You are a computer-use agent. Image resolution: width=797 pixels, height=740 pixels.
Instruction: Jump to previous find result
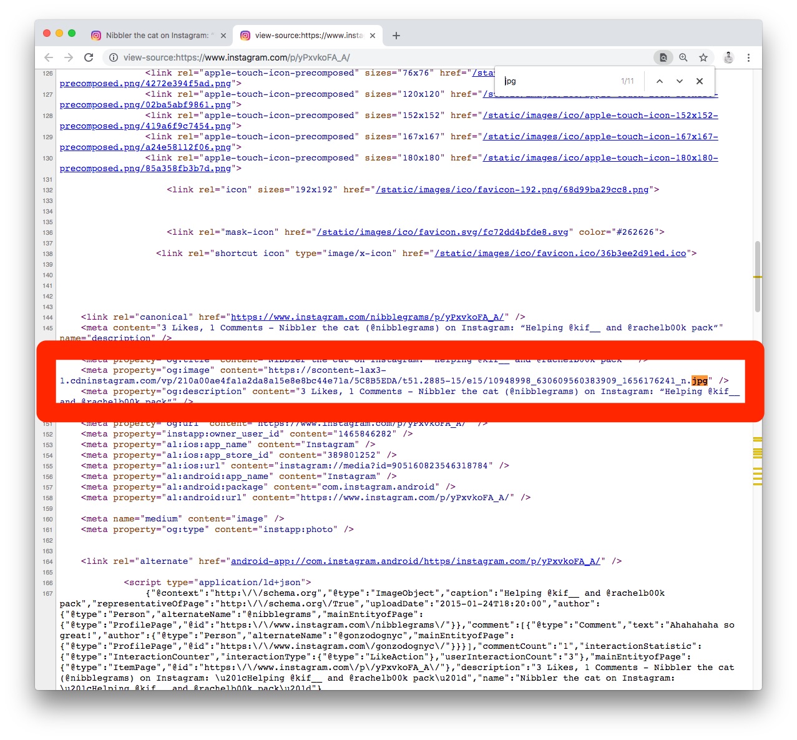[660, 81]
